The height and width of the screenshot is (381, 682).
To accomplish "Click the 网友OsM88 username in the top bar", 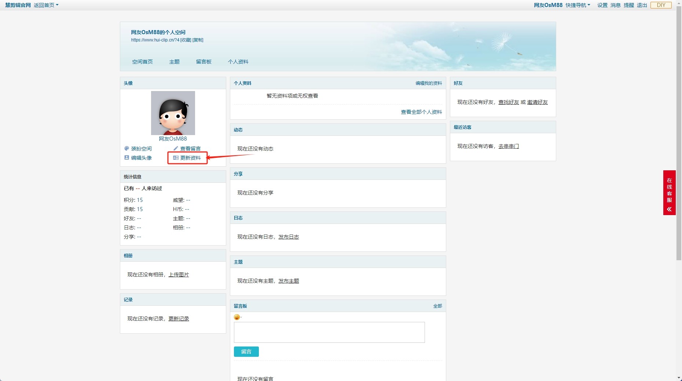I will pos(548,5).
